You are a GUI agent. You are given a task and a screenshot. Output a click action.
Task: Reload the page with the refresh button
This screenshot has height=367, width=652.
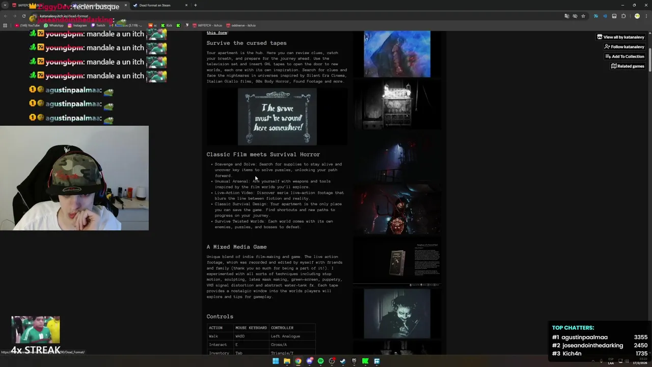[23, 16]
